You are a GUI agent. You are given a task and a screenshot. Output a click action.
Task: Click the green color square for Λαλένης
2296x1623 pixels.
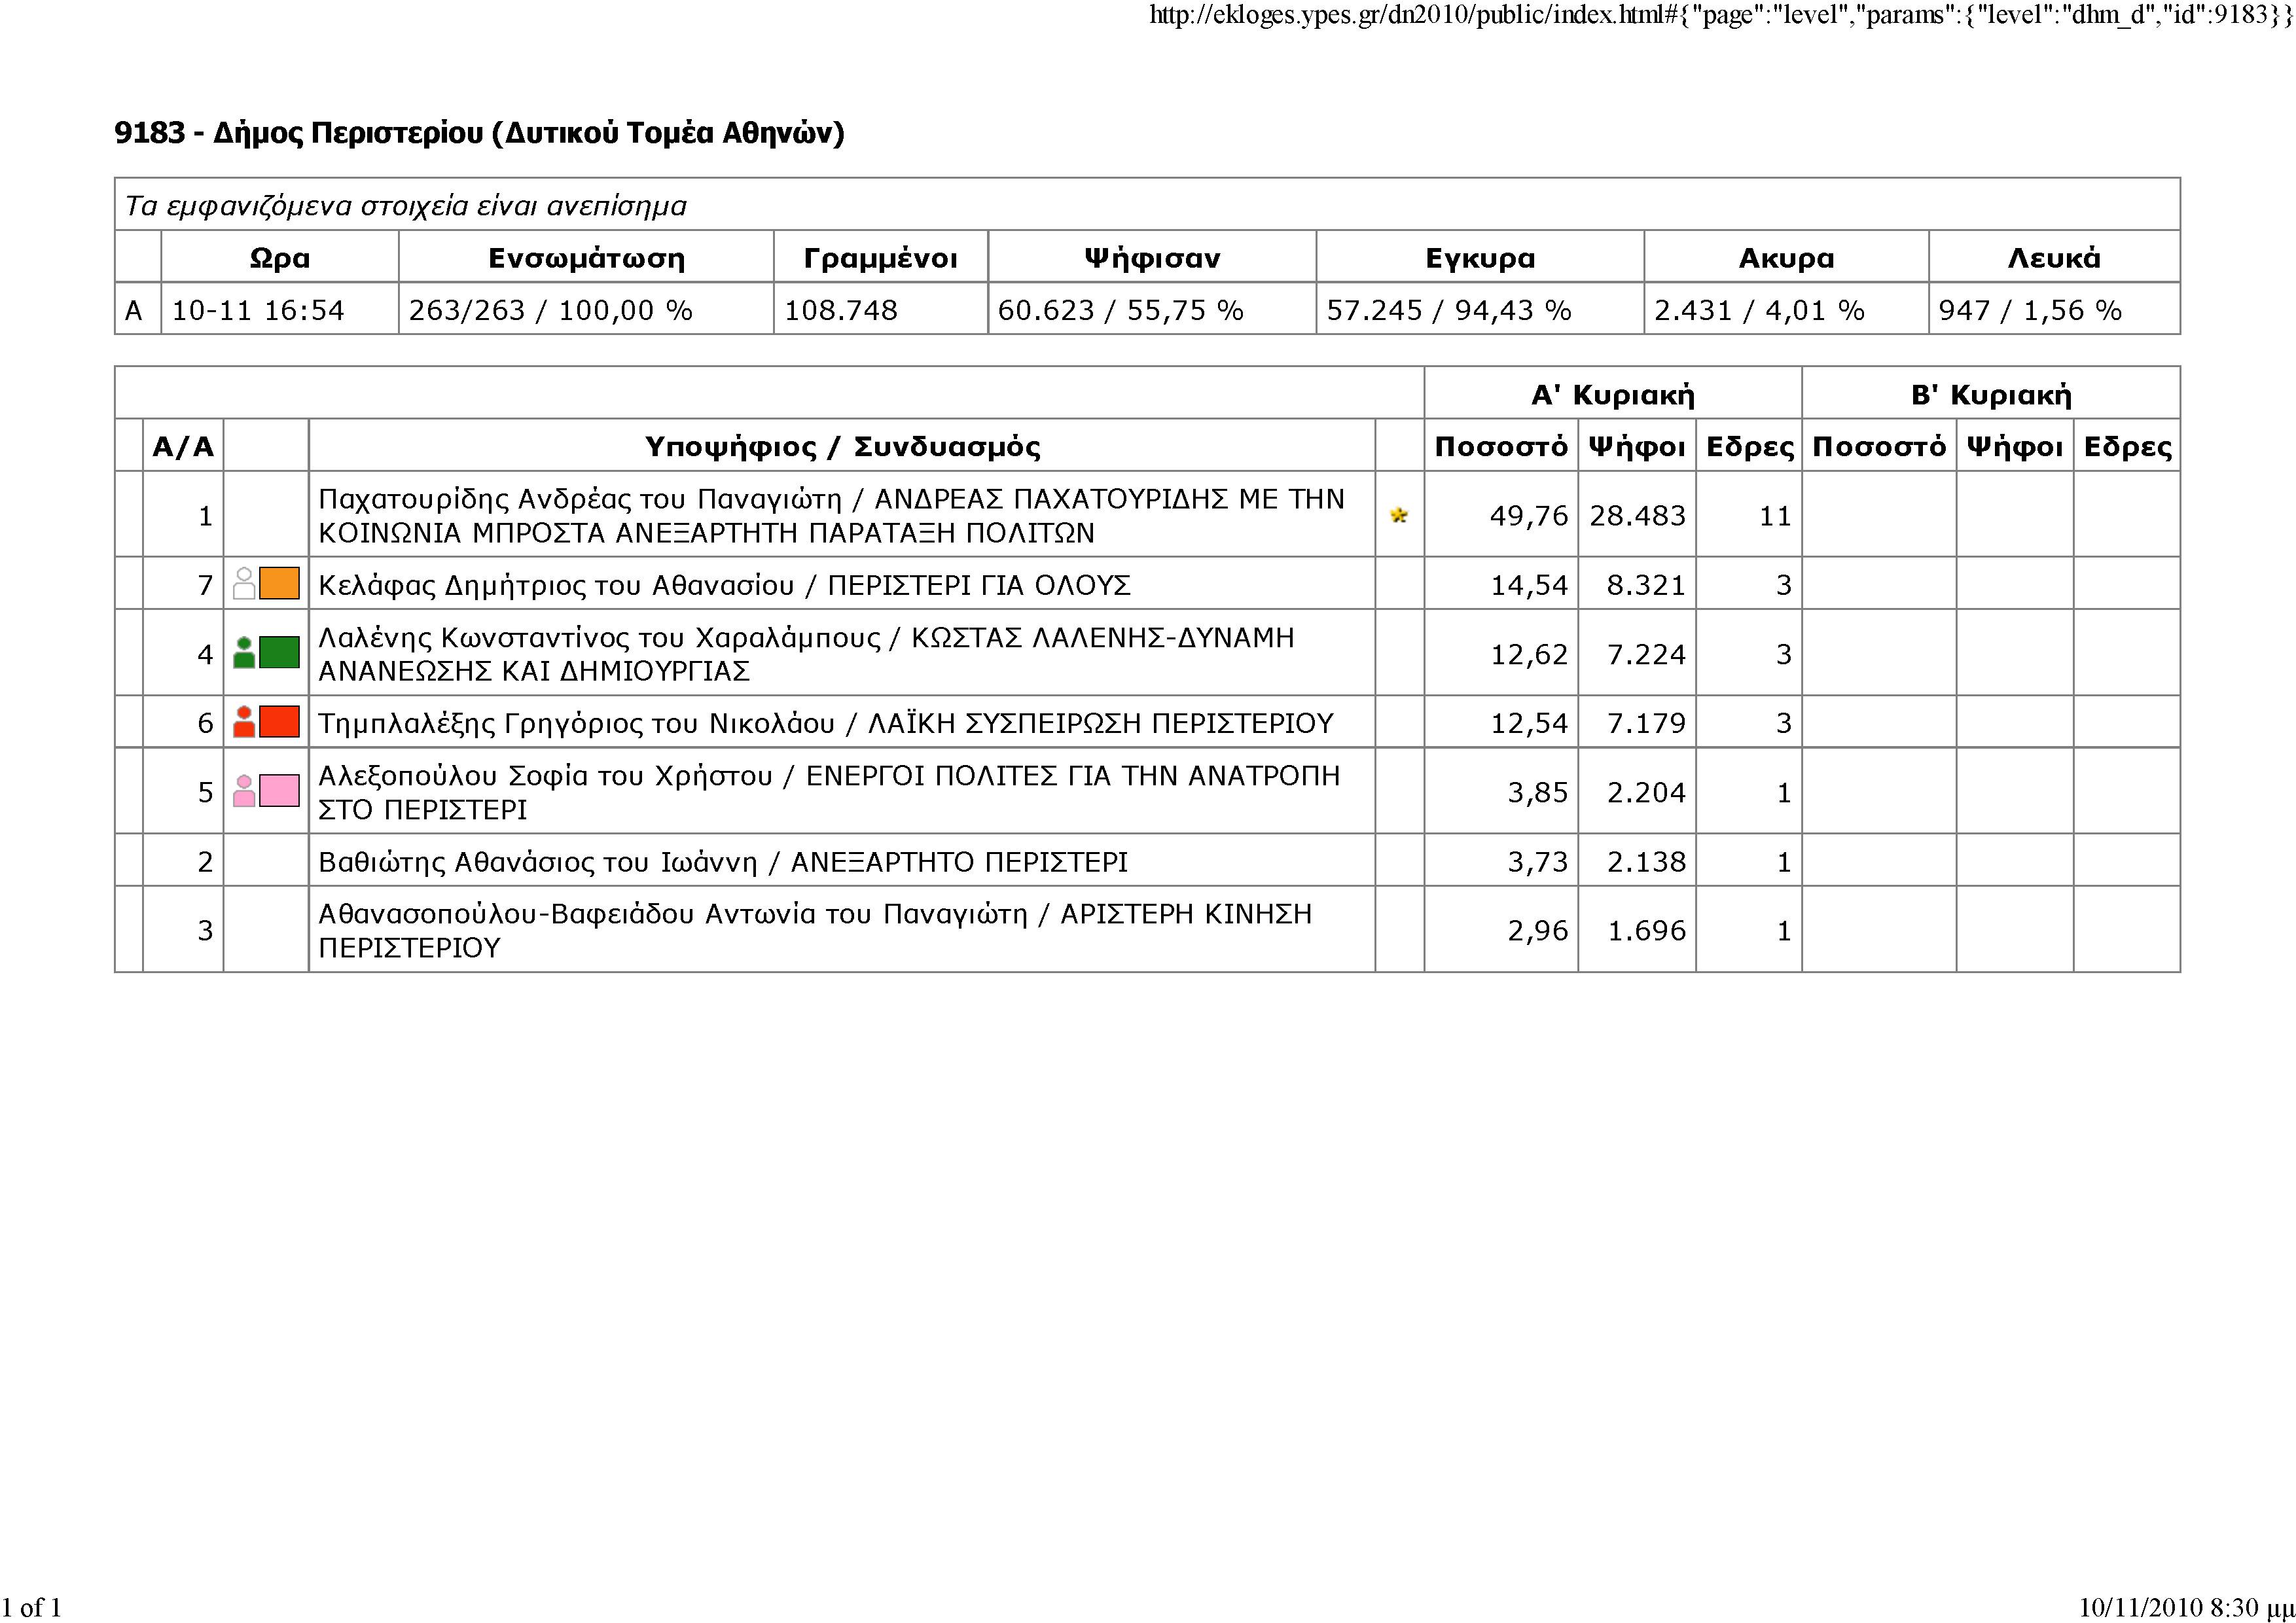tap(280, 653)
